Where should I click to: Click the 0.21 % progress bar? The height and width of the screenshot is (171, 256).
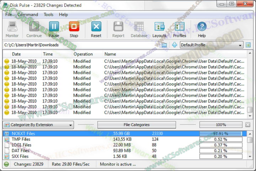point(221,151)
